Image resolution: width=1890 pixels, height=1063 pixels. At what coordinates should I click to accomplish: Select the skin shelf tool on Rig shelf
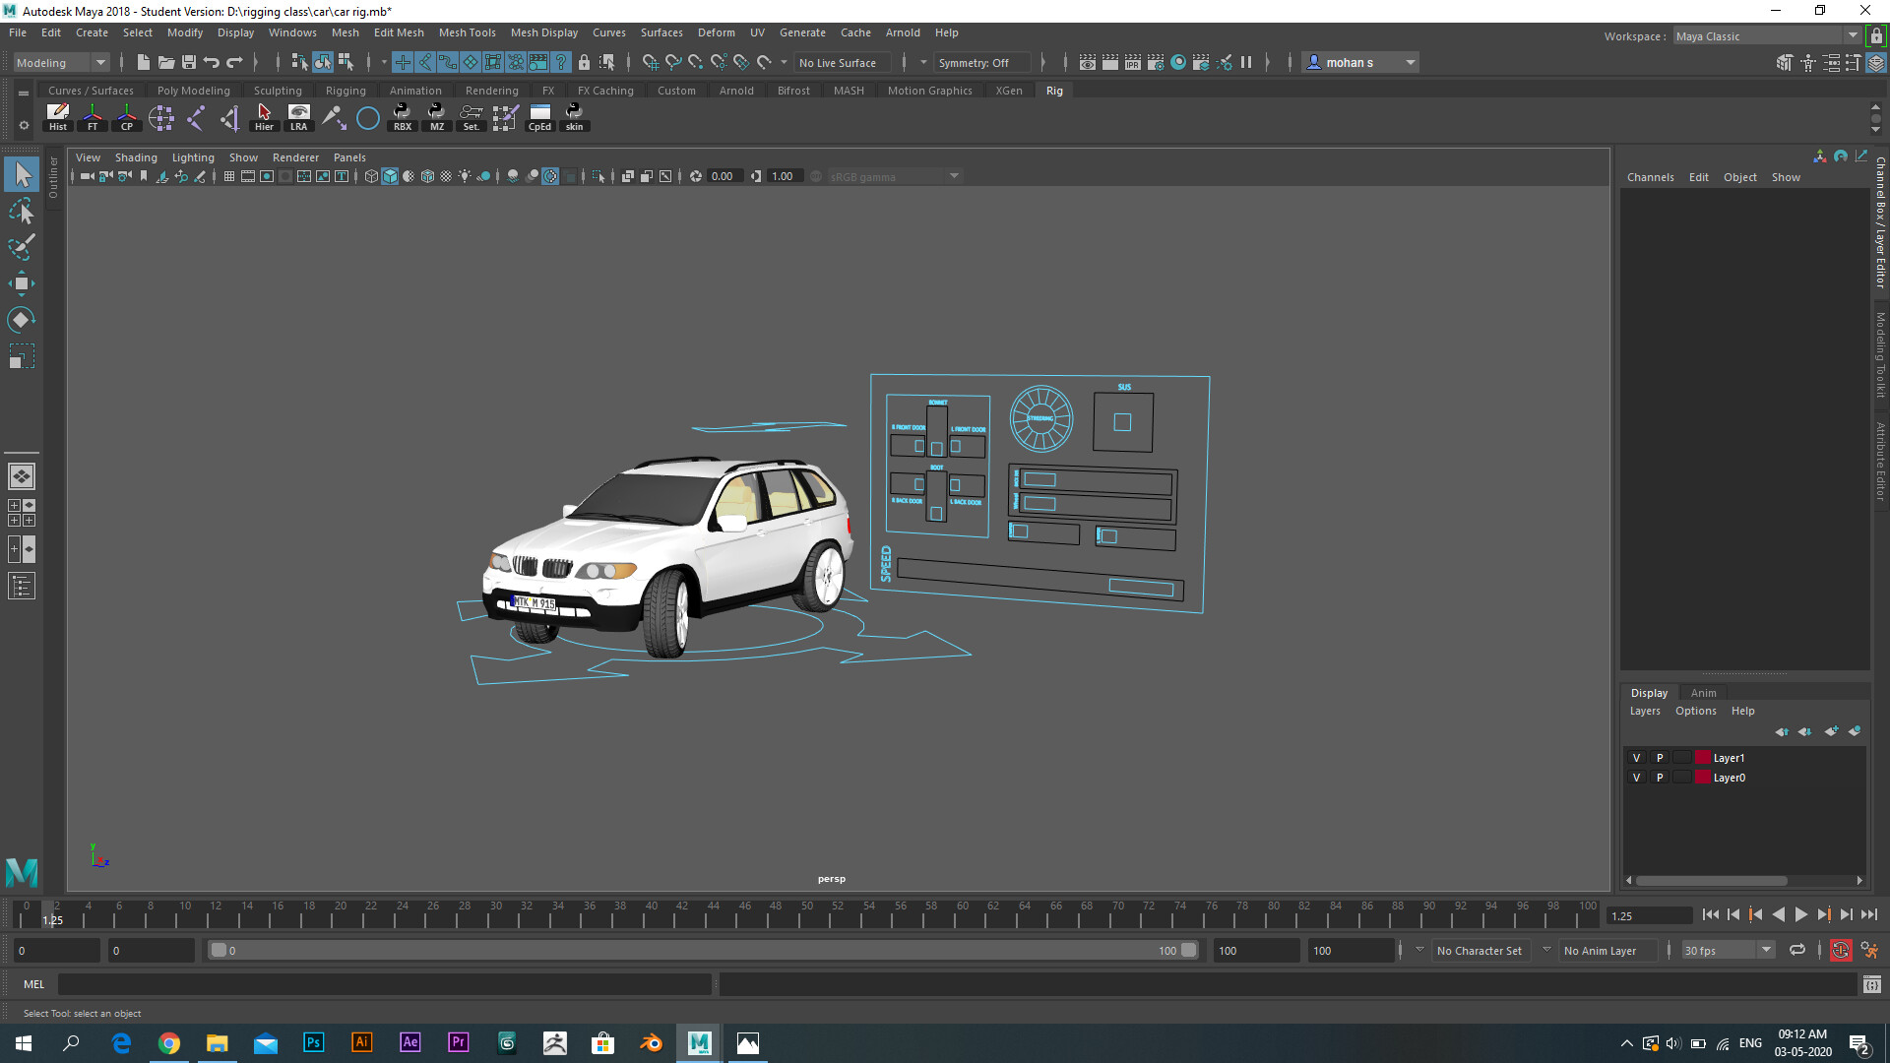(574, 117)
